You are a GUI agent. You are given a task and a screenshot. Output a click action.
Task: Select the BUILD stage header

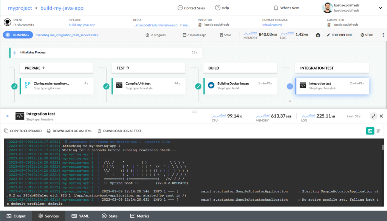coord(240,68)
